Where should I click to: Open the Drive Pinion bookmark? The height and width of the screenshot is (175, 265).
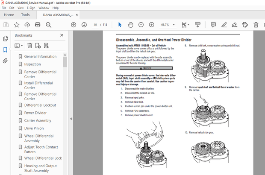pos(34,128)
